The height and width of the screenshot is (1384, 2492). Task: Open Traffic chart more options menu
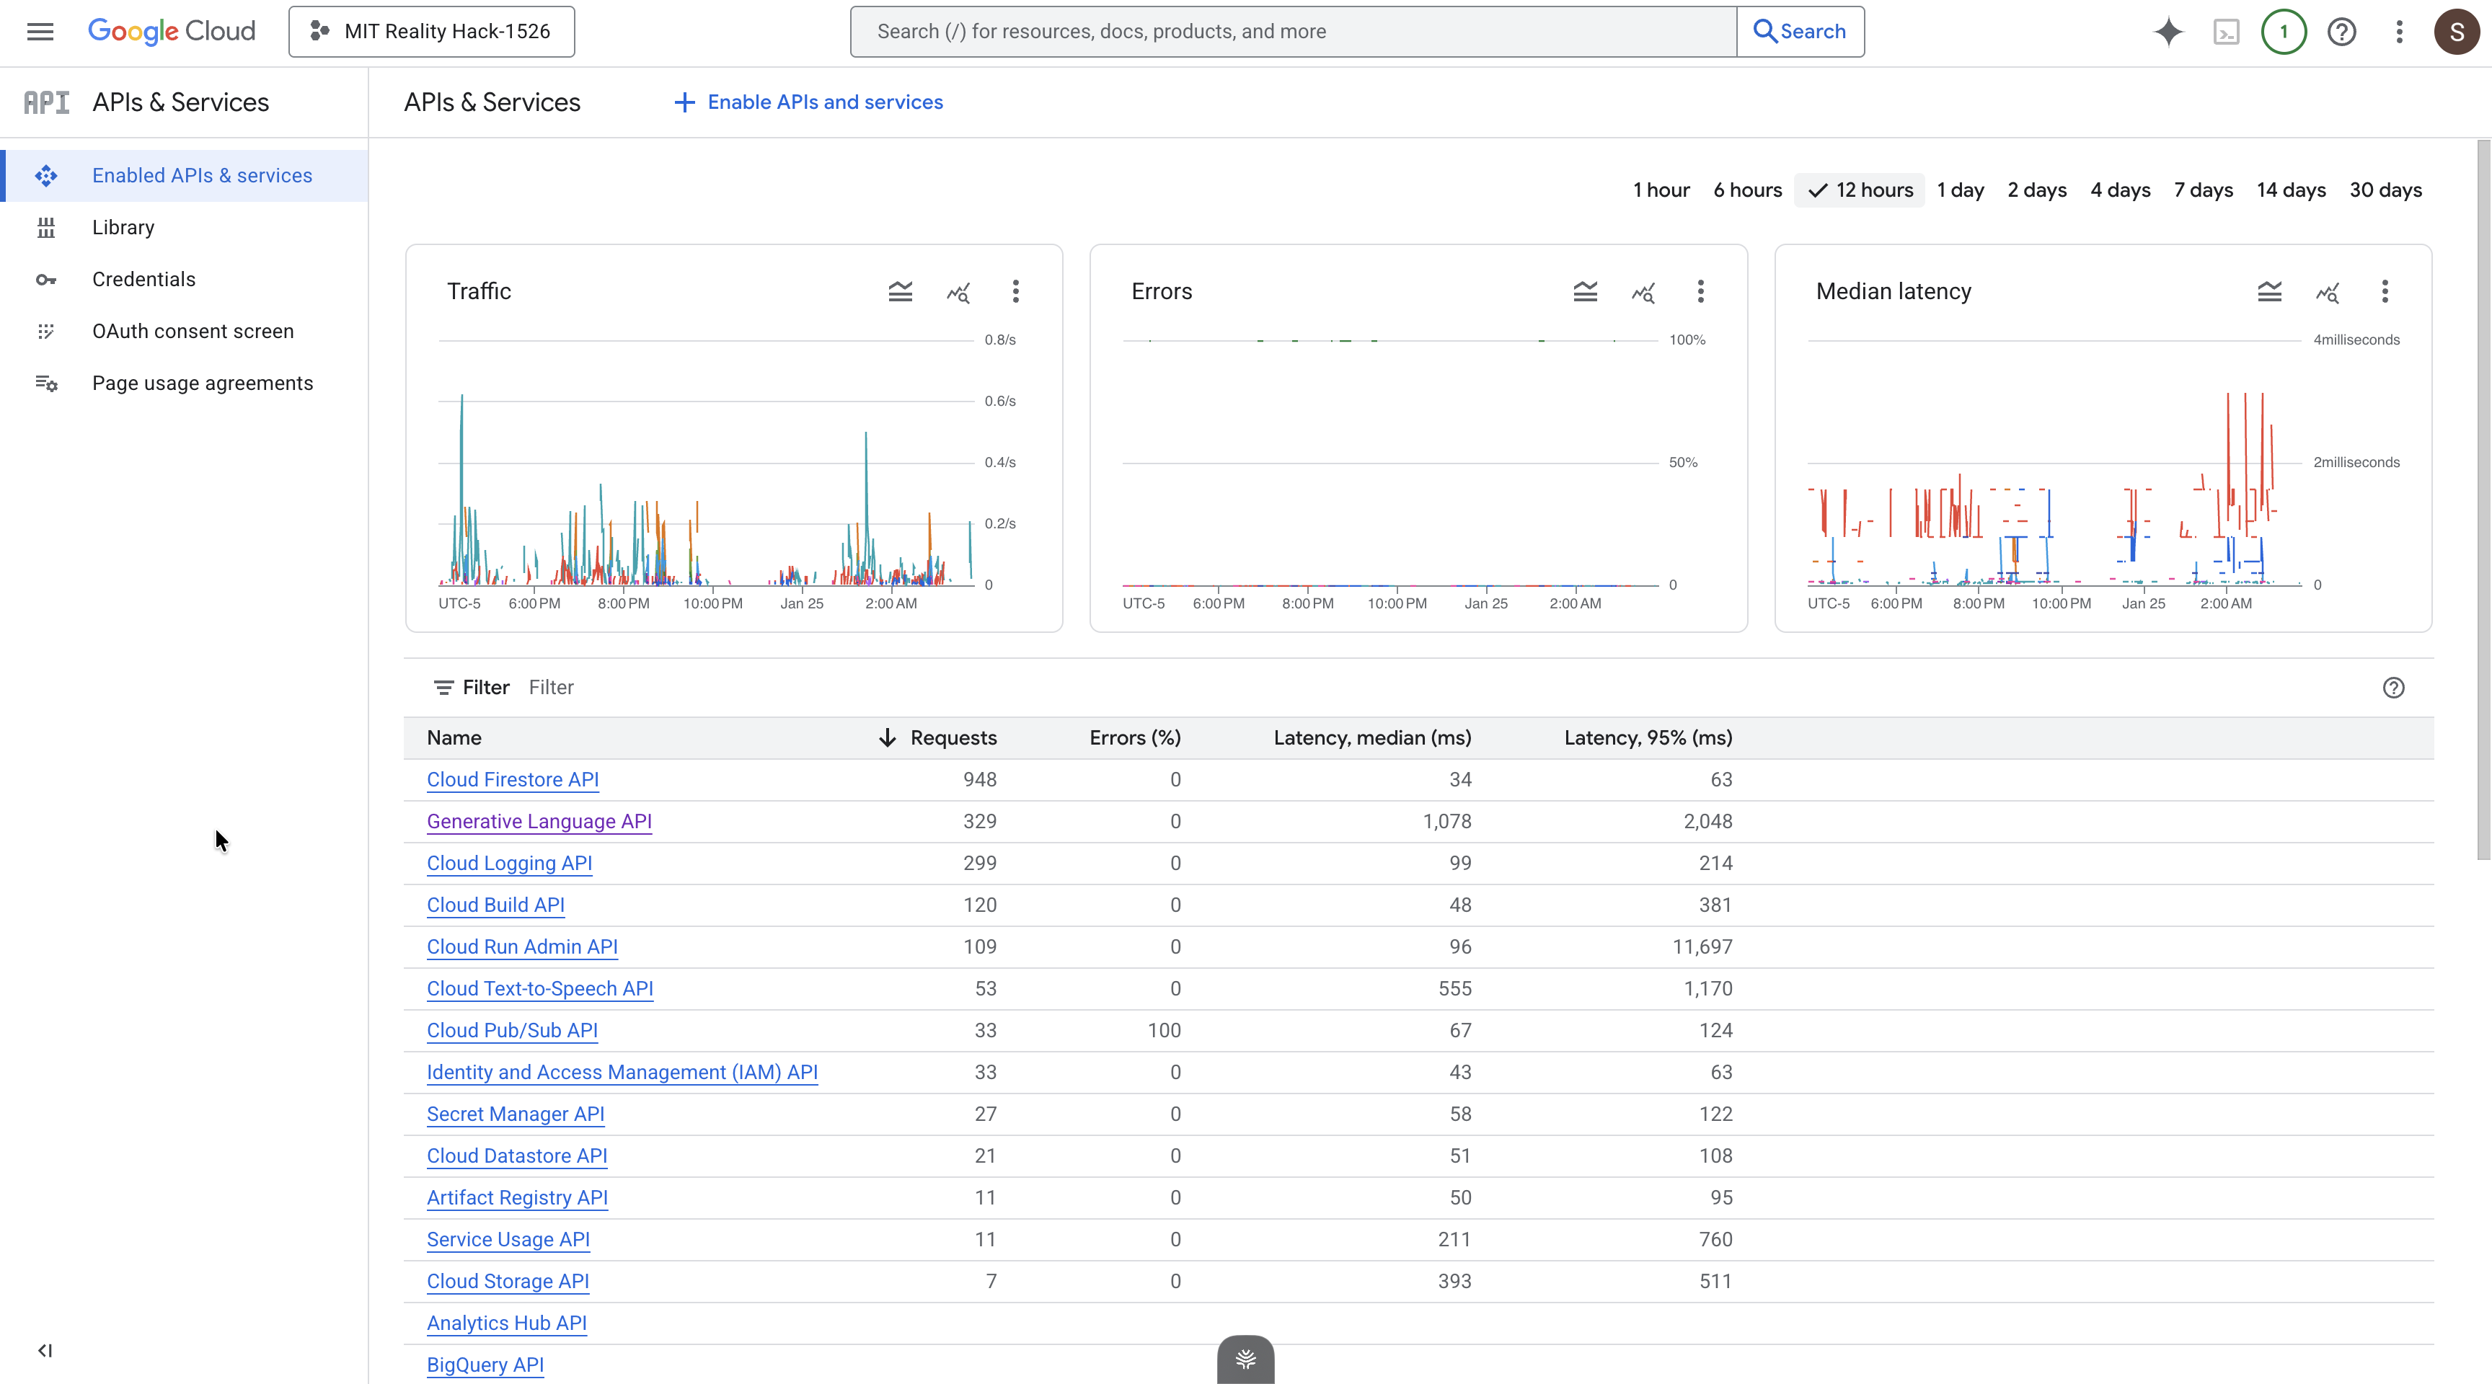tap(1015, 291)
